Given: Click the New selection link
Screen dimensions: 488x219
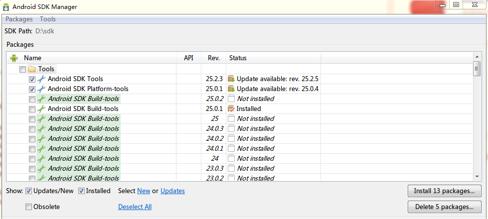Looking at the screenshot, I should (x=144, y=191).
